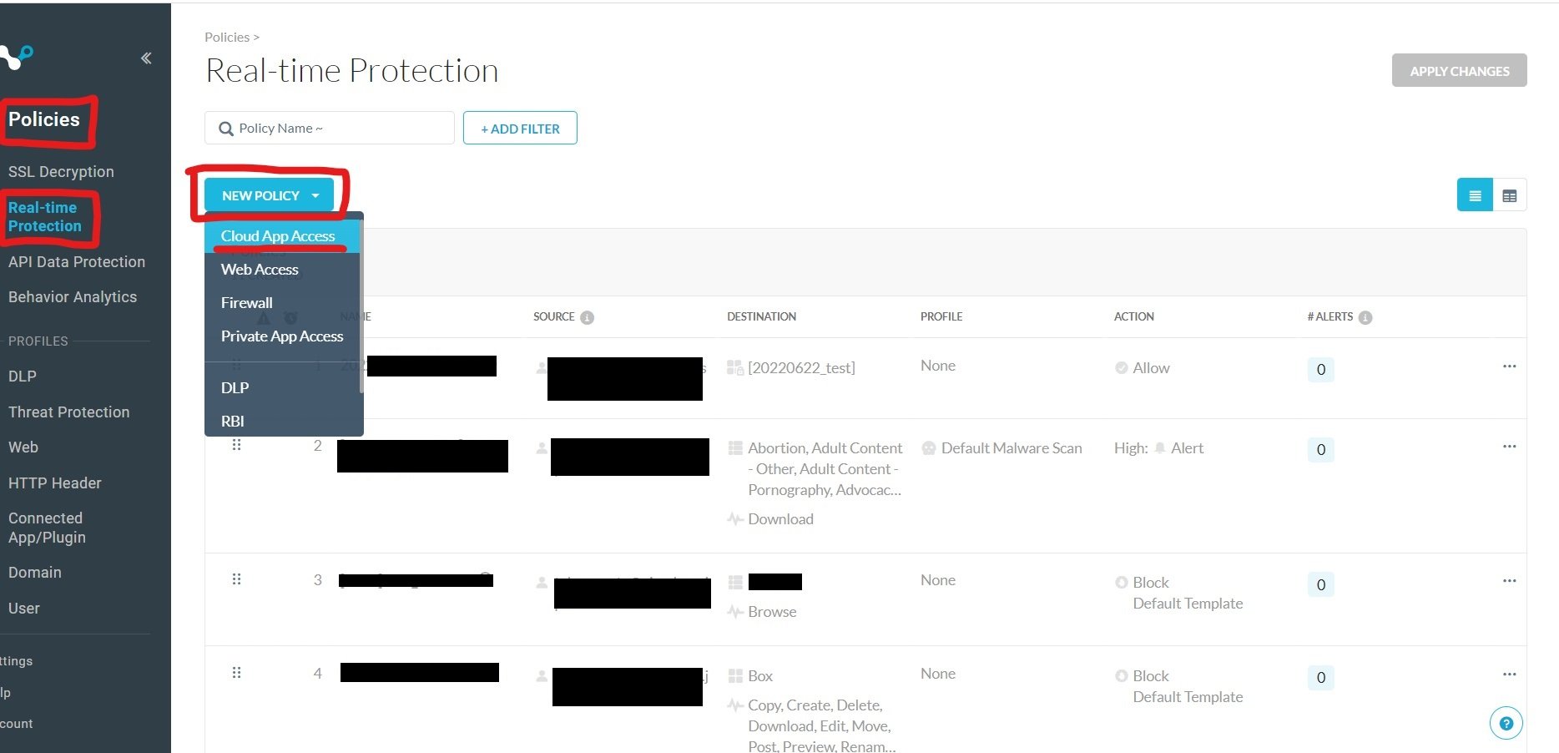This screenshot has width=1559, height=753.
Task: Collapse the sidebar with the double-chevron icon
Action: tap(146, 58)
